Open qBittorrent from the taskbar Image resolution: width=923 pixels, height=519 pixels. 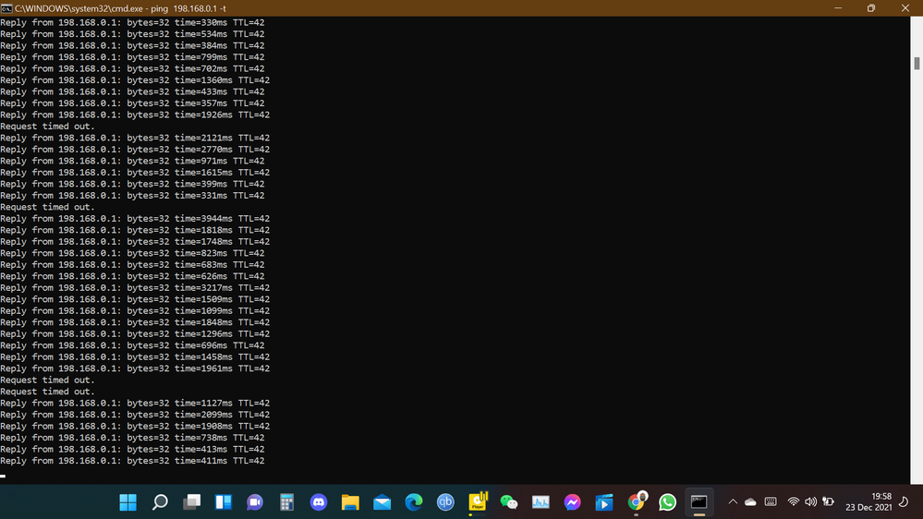(445, 502)
